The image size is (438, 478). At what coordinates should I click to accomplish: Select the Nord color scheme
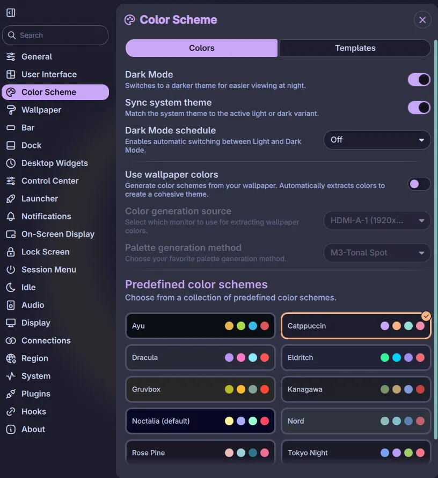point(356,421)
